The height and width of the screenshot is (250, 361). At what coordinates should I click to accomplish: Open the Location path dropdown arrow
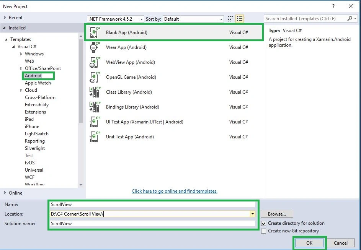click(x=253, y=214)
